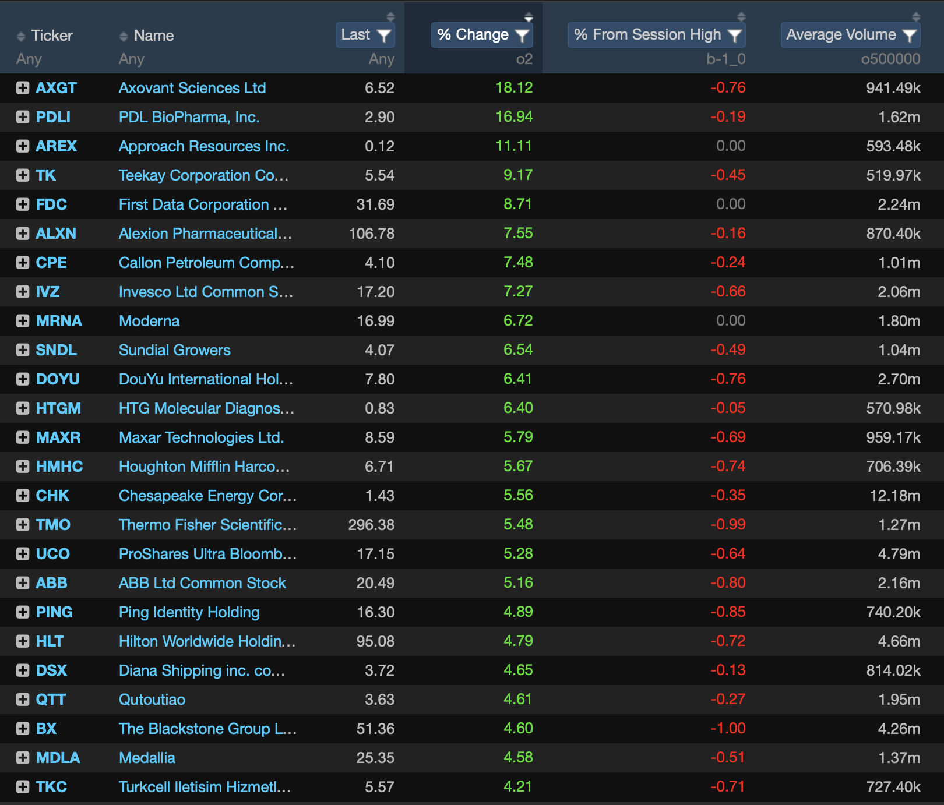Screen dimensions: 944x805
Task: Expand the MRNA row plus icon
Action: pyautogui.click(x=23, y=321)
